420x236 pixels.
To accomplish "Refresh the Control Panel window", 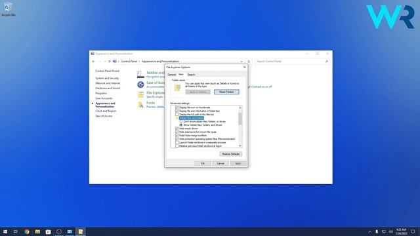I will [x=249, y=62].
